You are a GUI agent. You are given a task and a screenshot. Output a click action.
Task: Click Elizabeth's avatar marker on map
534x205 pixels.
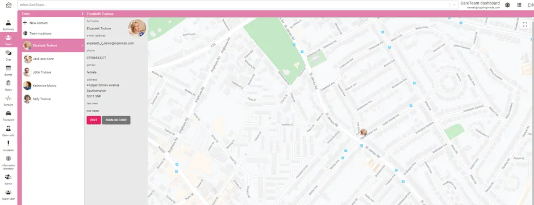tap(364, 133)
